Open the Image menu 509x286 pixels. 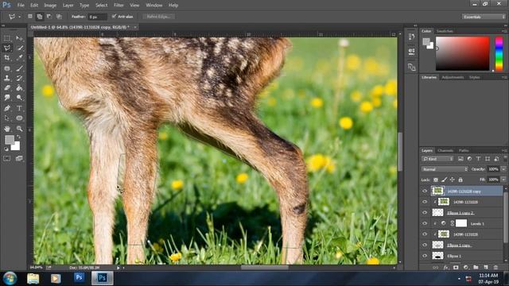pos(50,6)
